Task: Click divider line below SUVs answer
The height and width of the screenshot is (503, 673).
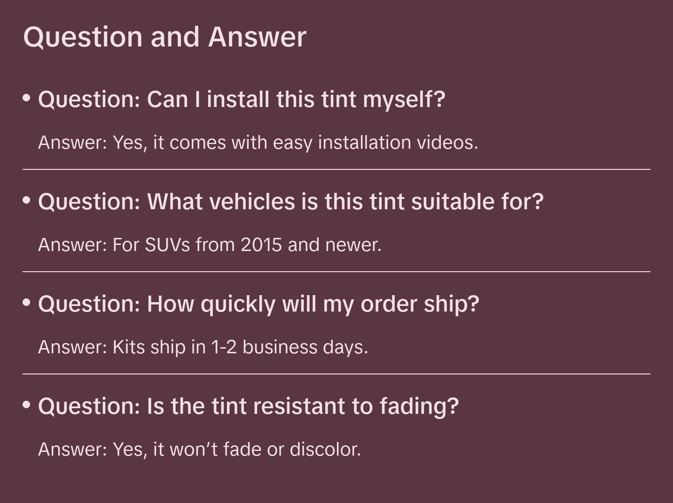Action: coord(336,272)
